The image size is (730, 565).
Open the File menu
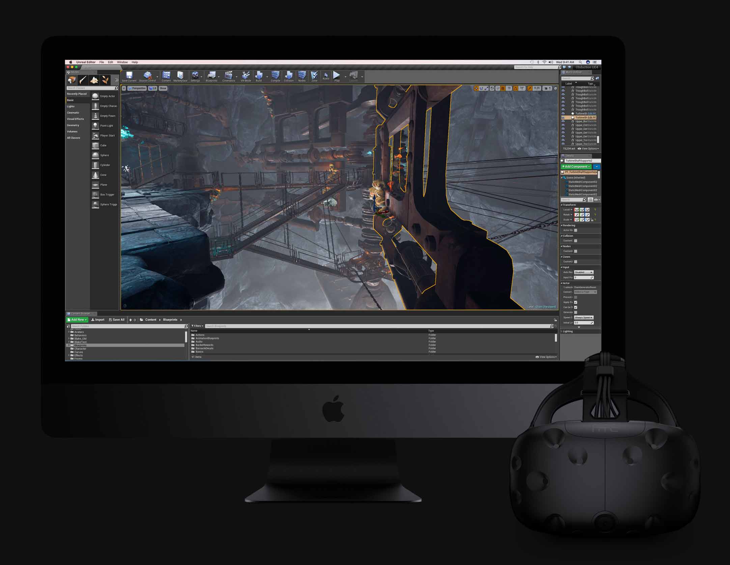tap(102, 62)
